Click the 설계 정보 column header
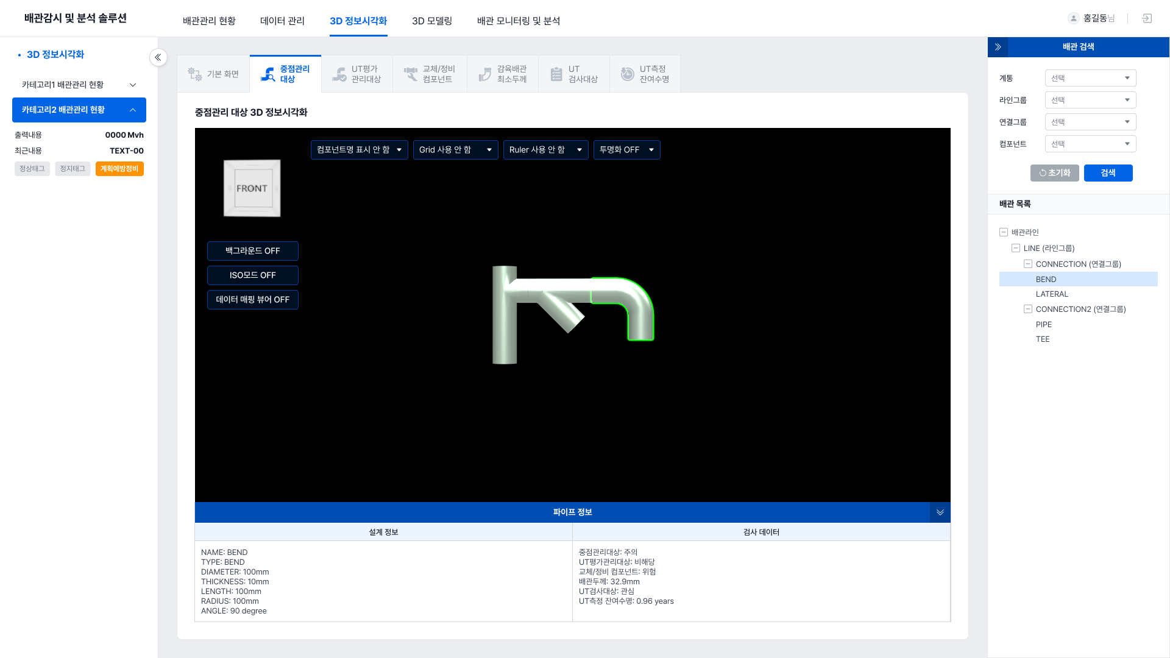Screen dimensions: 1170x658 (383, 532)
